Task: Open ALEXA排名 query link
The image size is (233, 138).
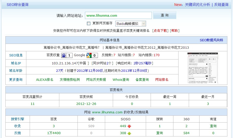Action: [45, 80]
